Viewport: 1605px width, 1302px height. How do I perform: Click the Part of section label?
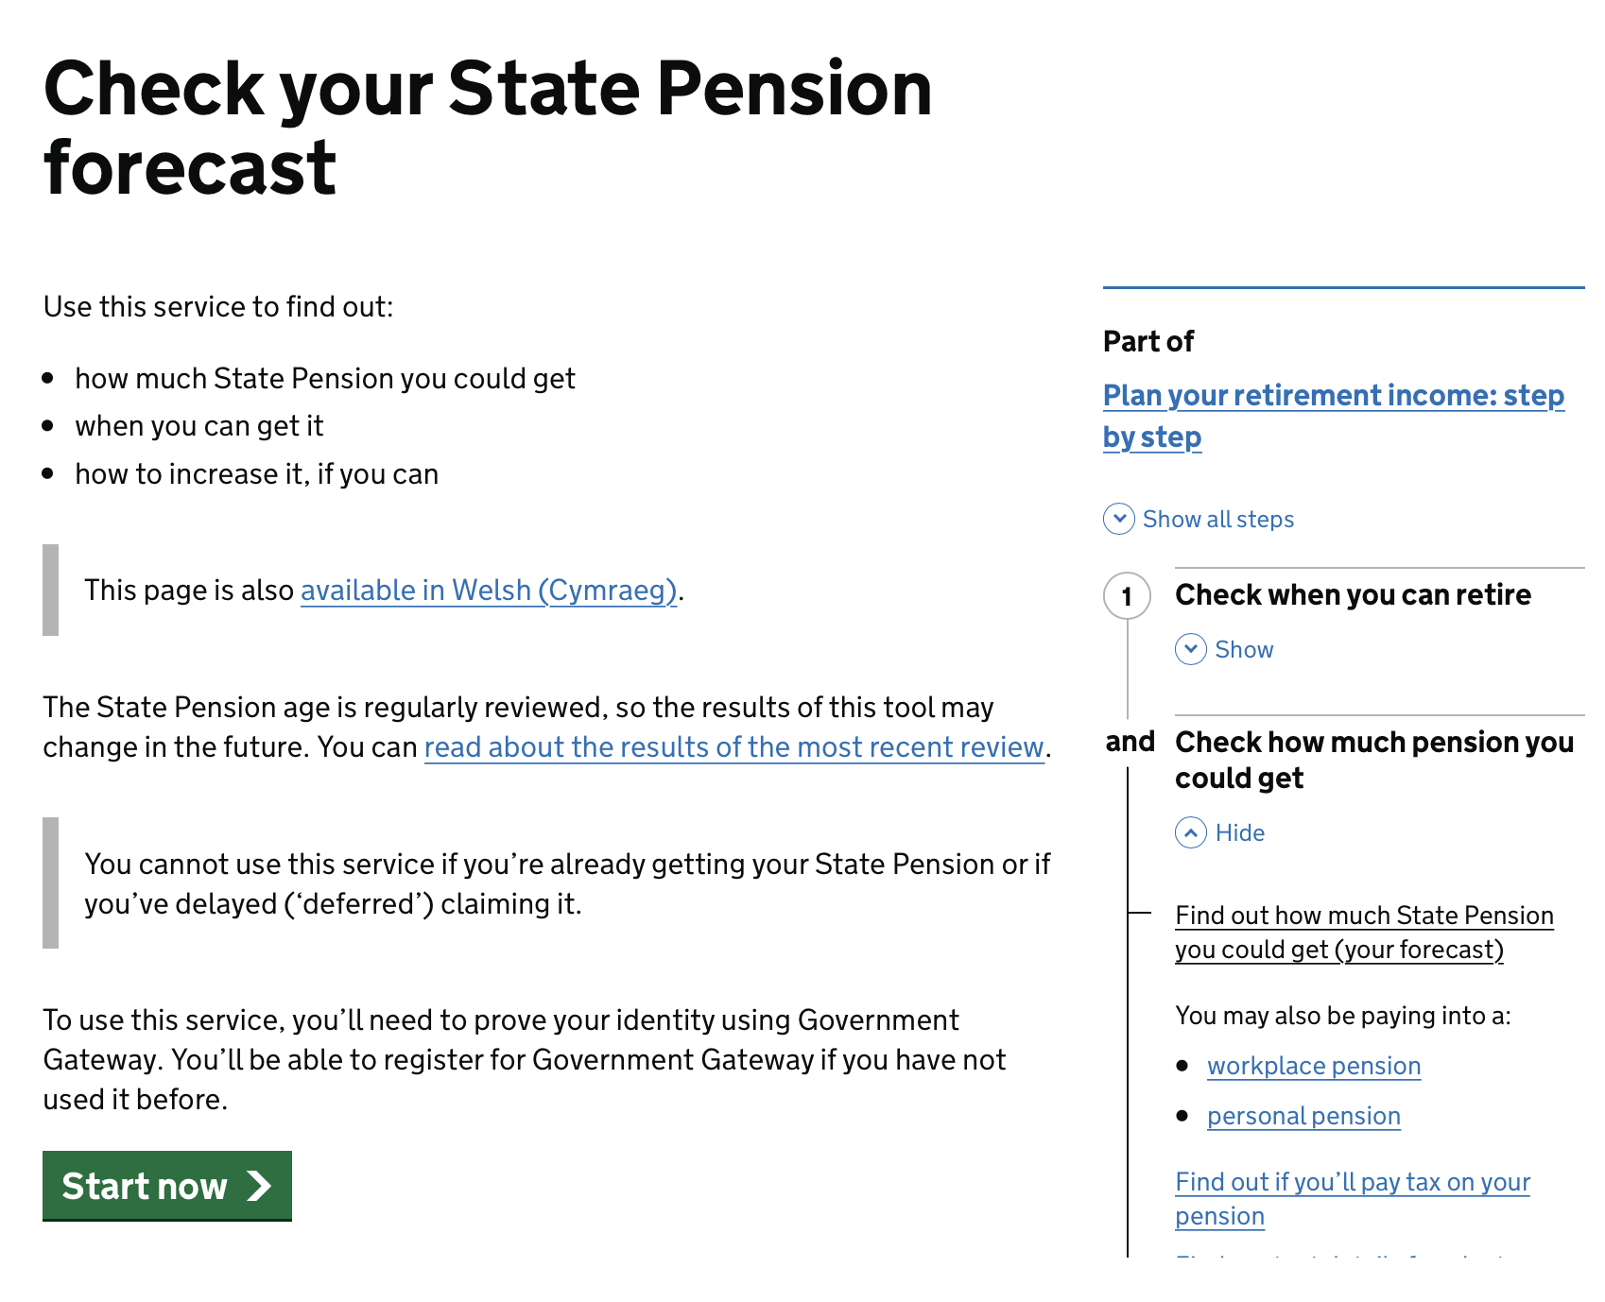point(1148,342)
